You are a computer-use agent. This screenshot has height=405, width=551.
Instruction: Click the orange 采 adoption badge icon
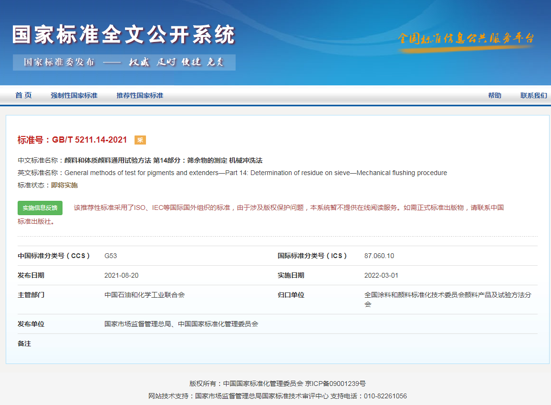click(140, 140)
